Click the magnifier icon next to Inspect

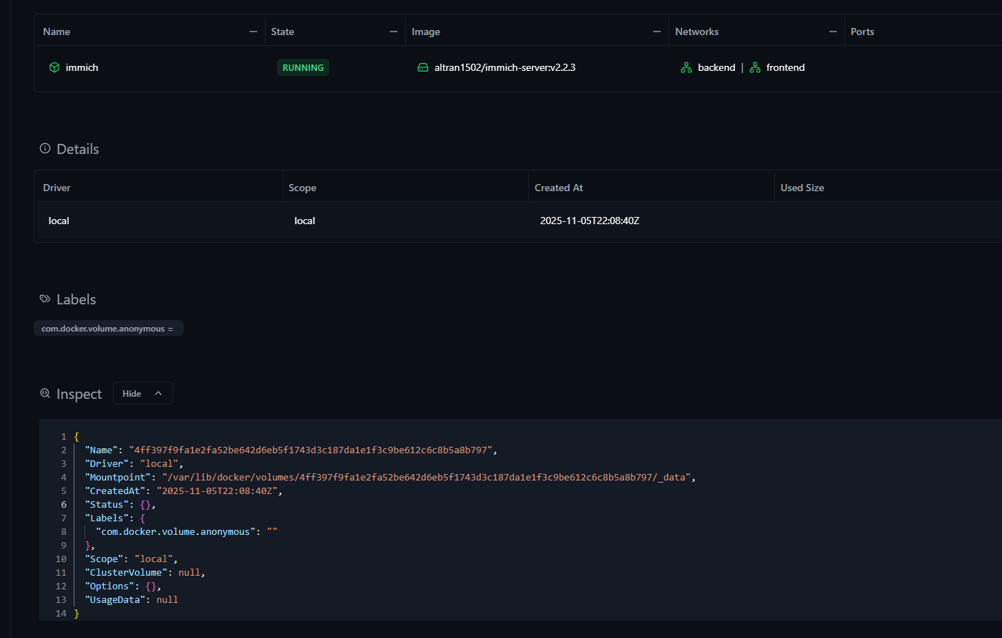(x=45, y=393)
